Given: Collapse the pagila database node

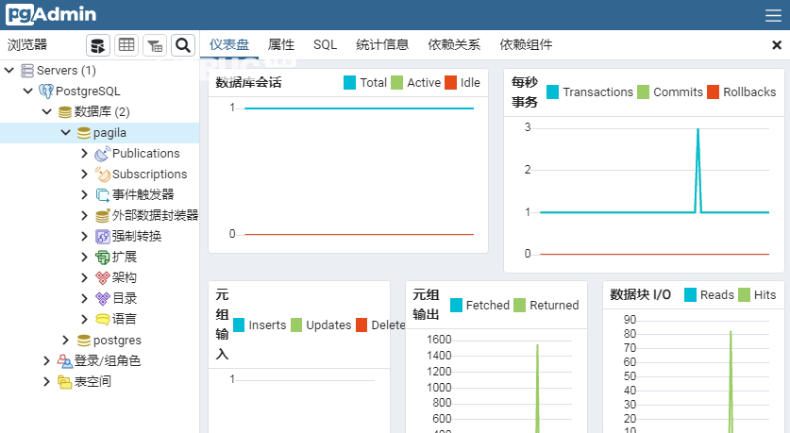Looking at the screenshot, I should coord(65,133).
